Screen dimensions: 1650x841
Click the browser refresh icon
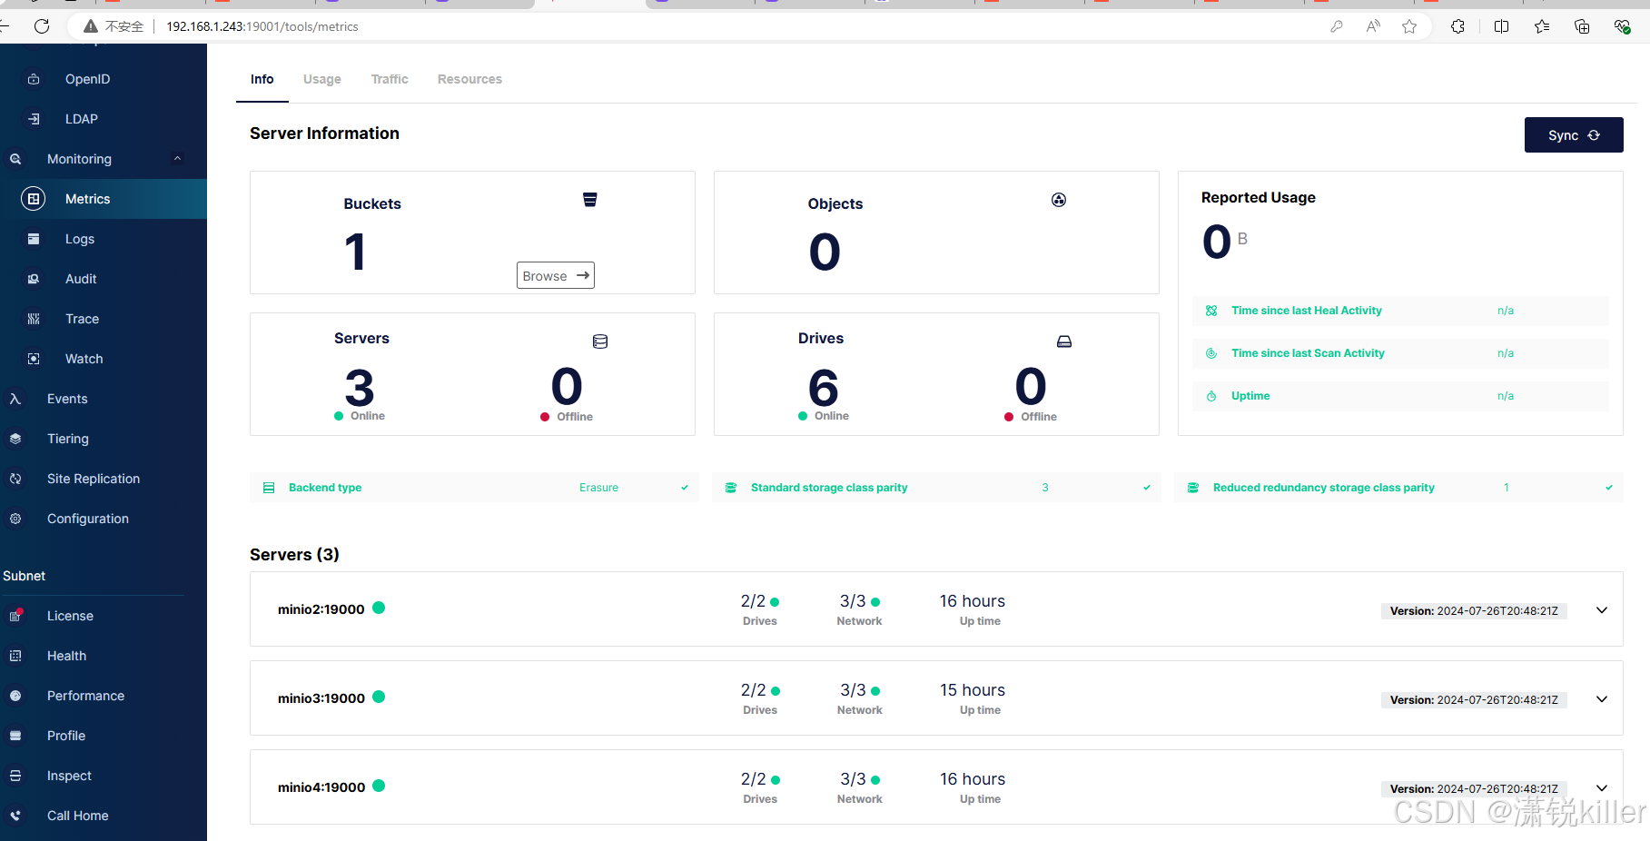click(42, 26)
